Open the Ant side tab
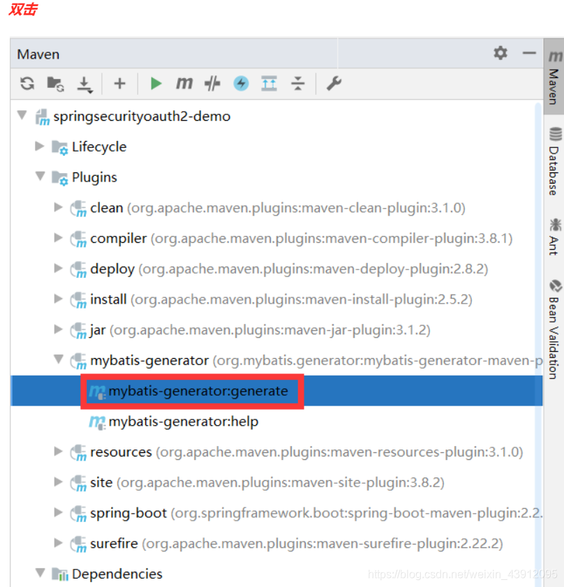Image resolution: width=564 pixels, height=587 pixels. (554, 237)
